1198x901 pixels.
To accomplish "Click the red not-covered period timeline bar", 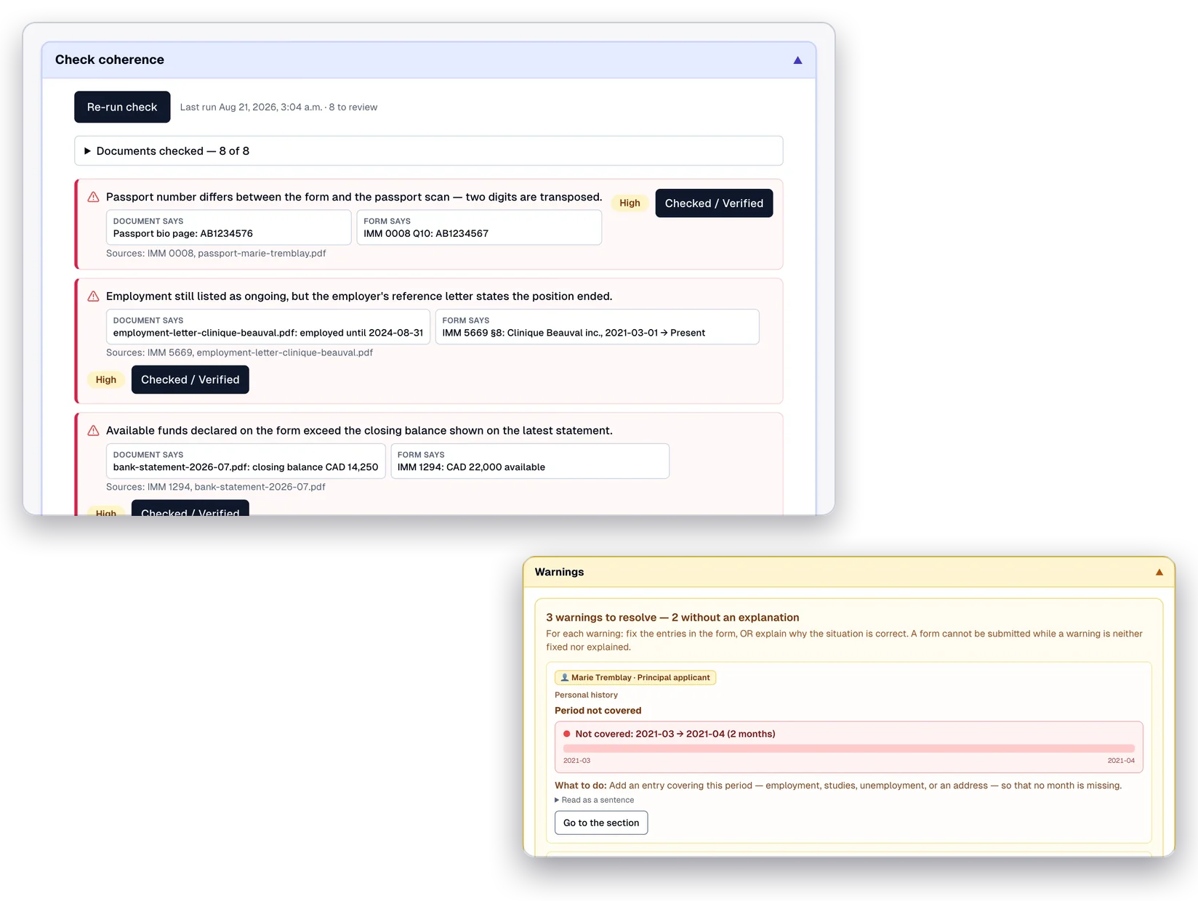I will (848, 748).
